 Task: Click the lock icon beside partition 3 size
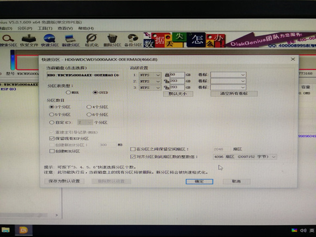pyautogui.click(x=167, y=88)
